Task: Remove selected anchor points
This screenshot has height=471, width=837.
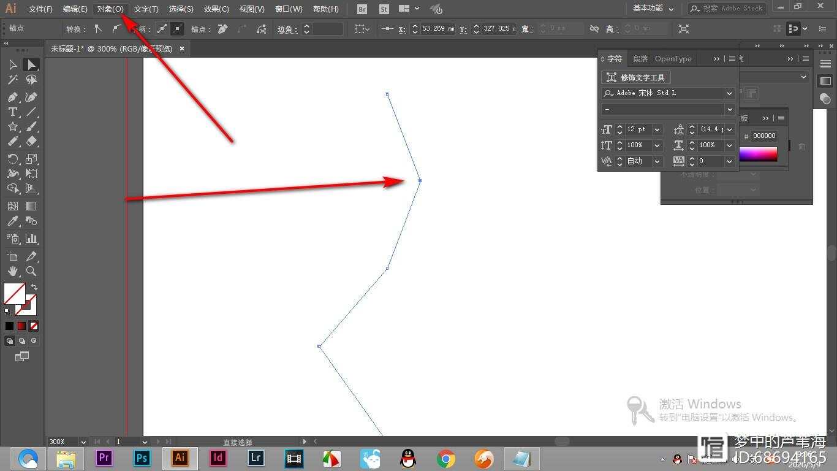Action: pyautogui.click(x=222, y=28)
